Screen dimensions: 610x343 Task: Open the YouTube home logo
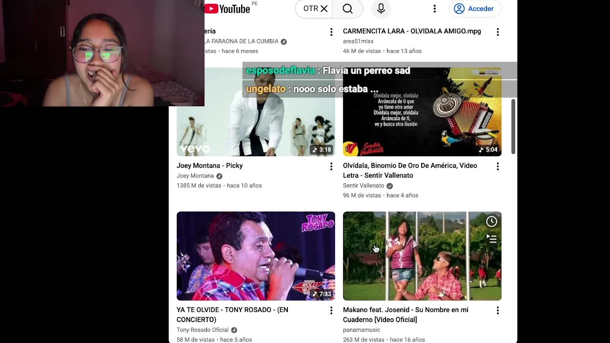click(228, 9)
